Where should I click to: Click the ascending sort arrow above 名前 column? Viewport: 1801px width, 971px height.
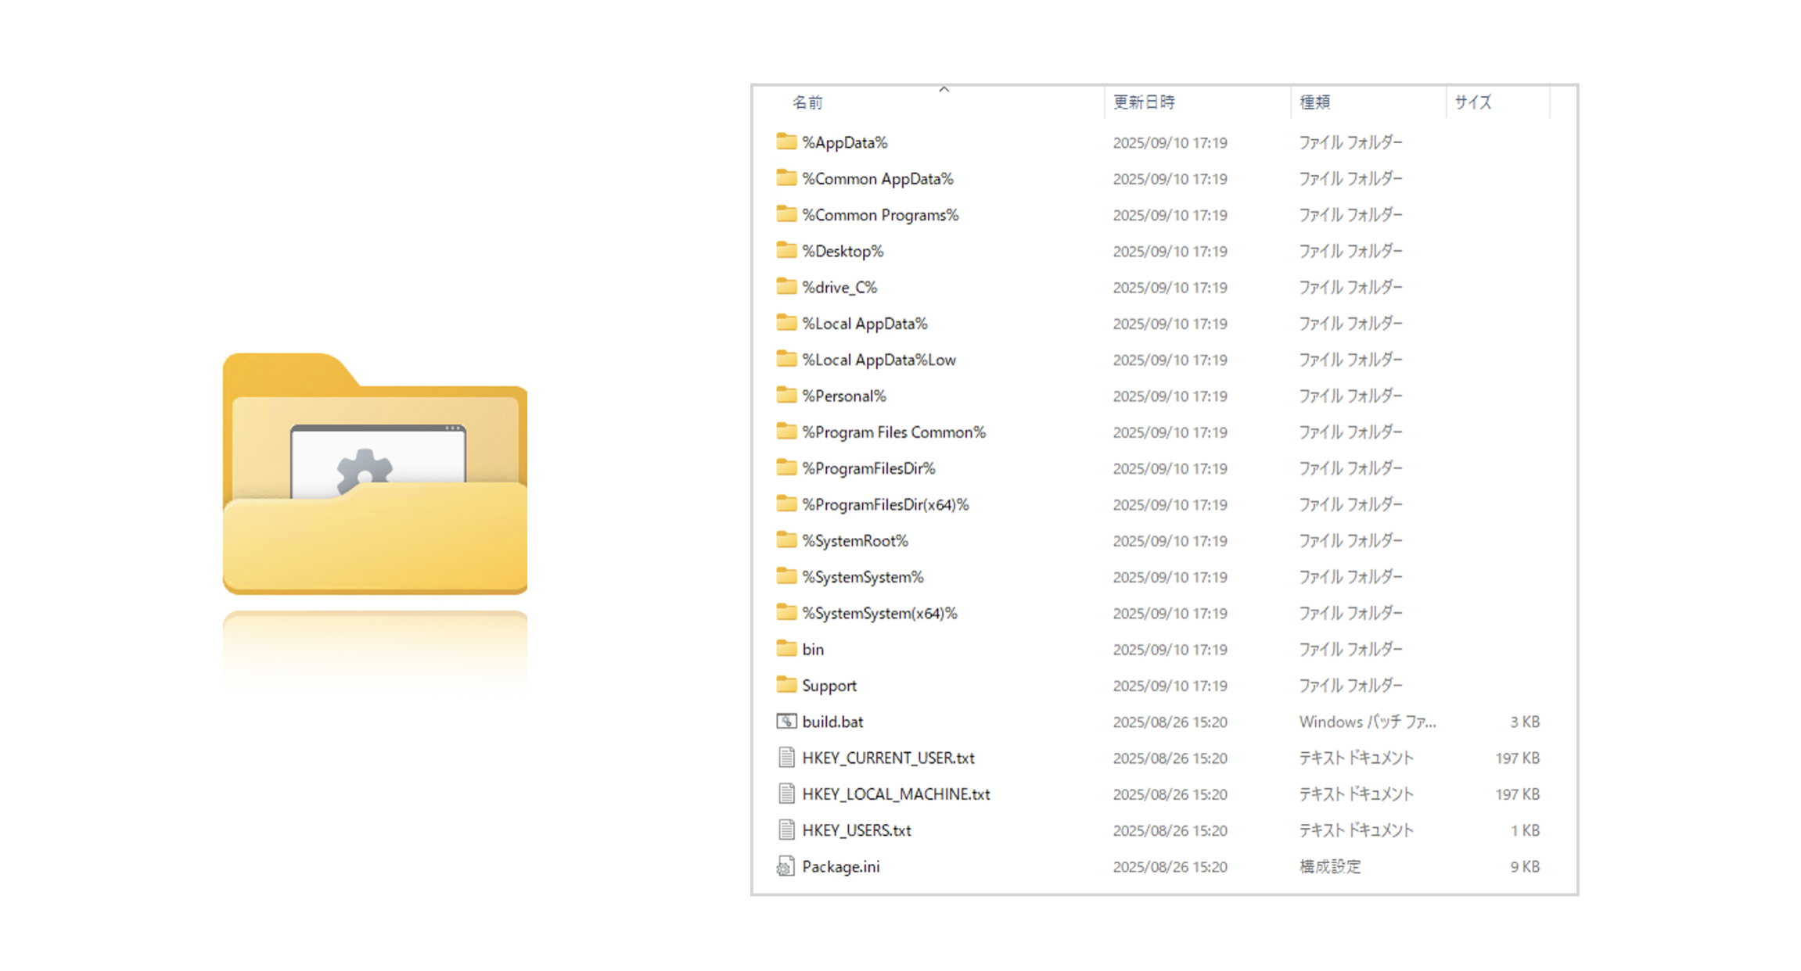pos(944,90)
